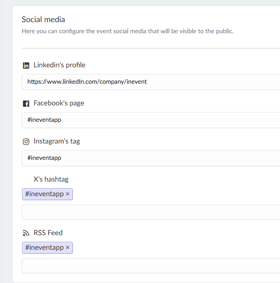This screenshot has height=283, width=280.
Task: Click the Instagram's tag input field
Action: (151, 158)
